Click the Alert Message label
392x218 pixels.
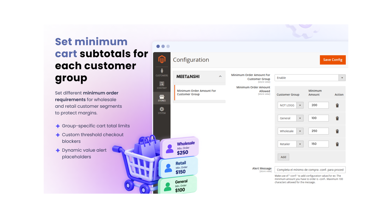tap(262, 168)
